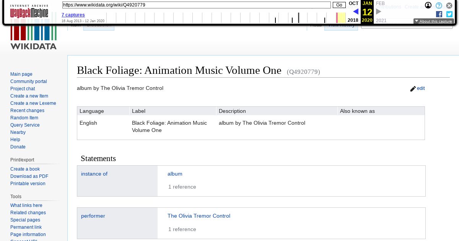Select OCT month in capture navigator
459x241 pixels.
pyautogui.click(x=354, y=3)
